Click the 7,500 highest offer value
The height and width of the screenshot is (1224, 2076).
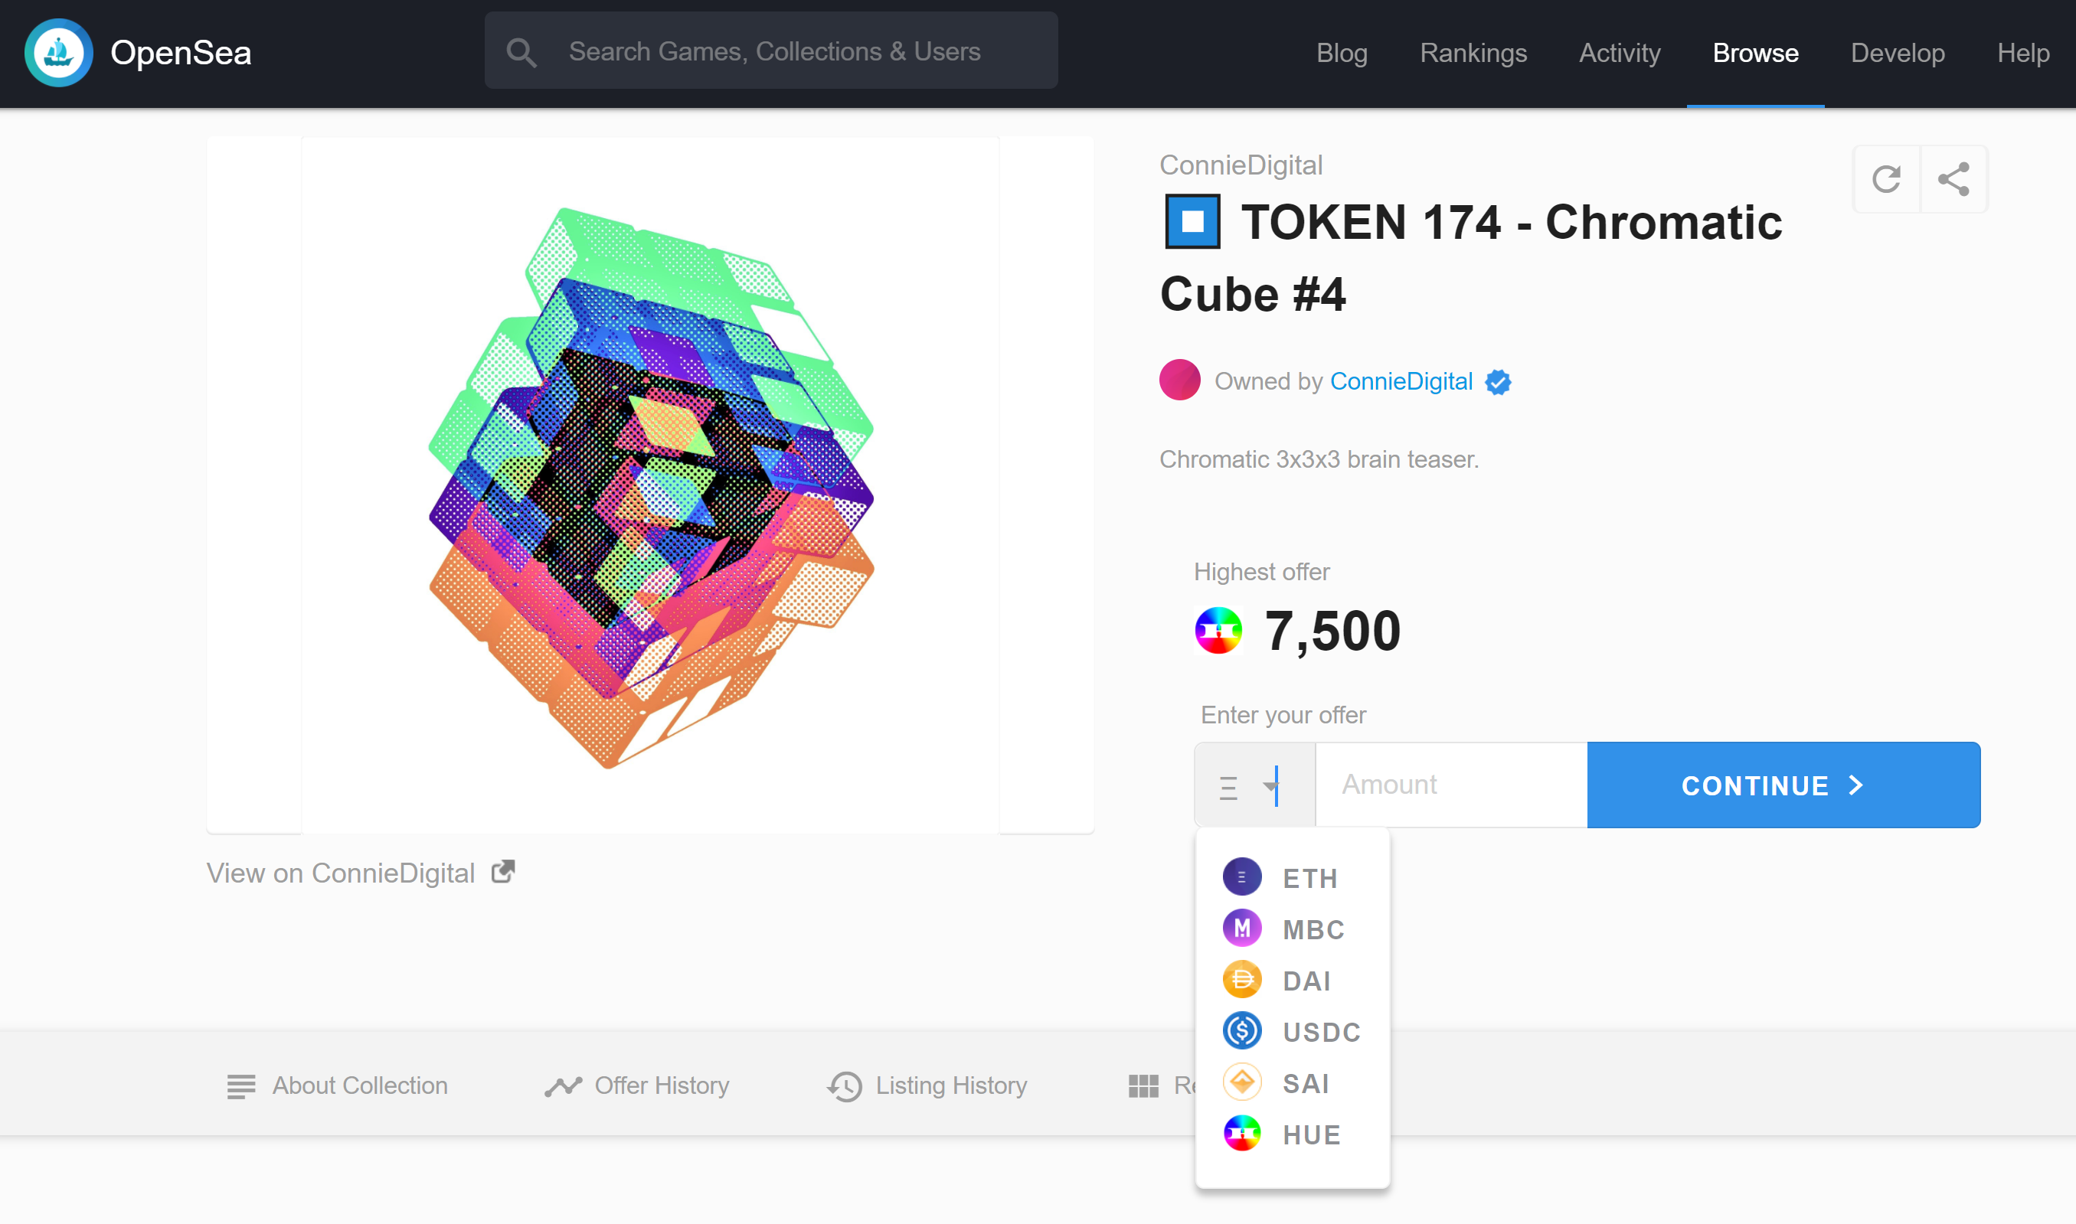[1332, 631]
